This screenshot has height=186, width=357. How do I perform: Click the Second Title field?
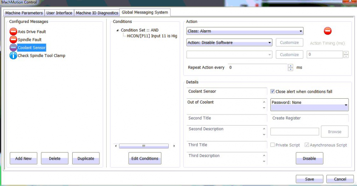pyautogui.click(x=227, y=118)
